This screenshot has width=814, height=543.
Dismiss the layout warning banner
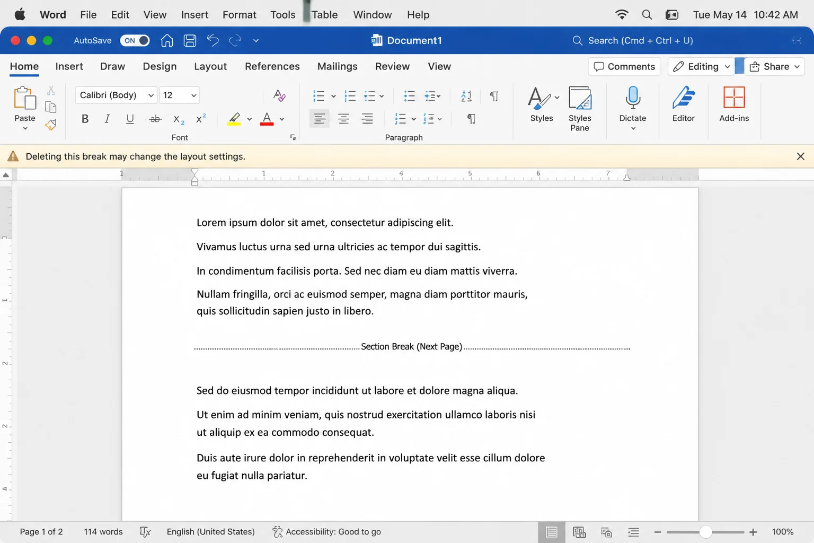pyautogui.click(x=801, y=156)
